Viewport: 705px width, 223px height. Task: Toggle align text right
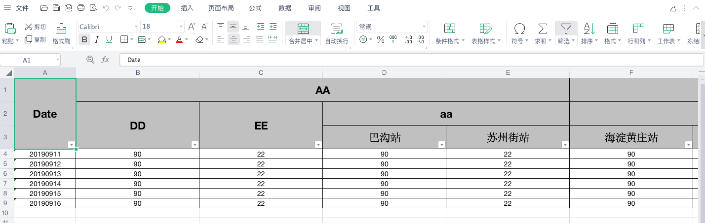pyautogui.click(x=246, y=39)
